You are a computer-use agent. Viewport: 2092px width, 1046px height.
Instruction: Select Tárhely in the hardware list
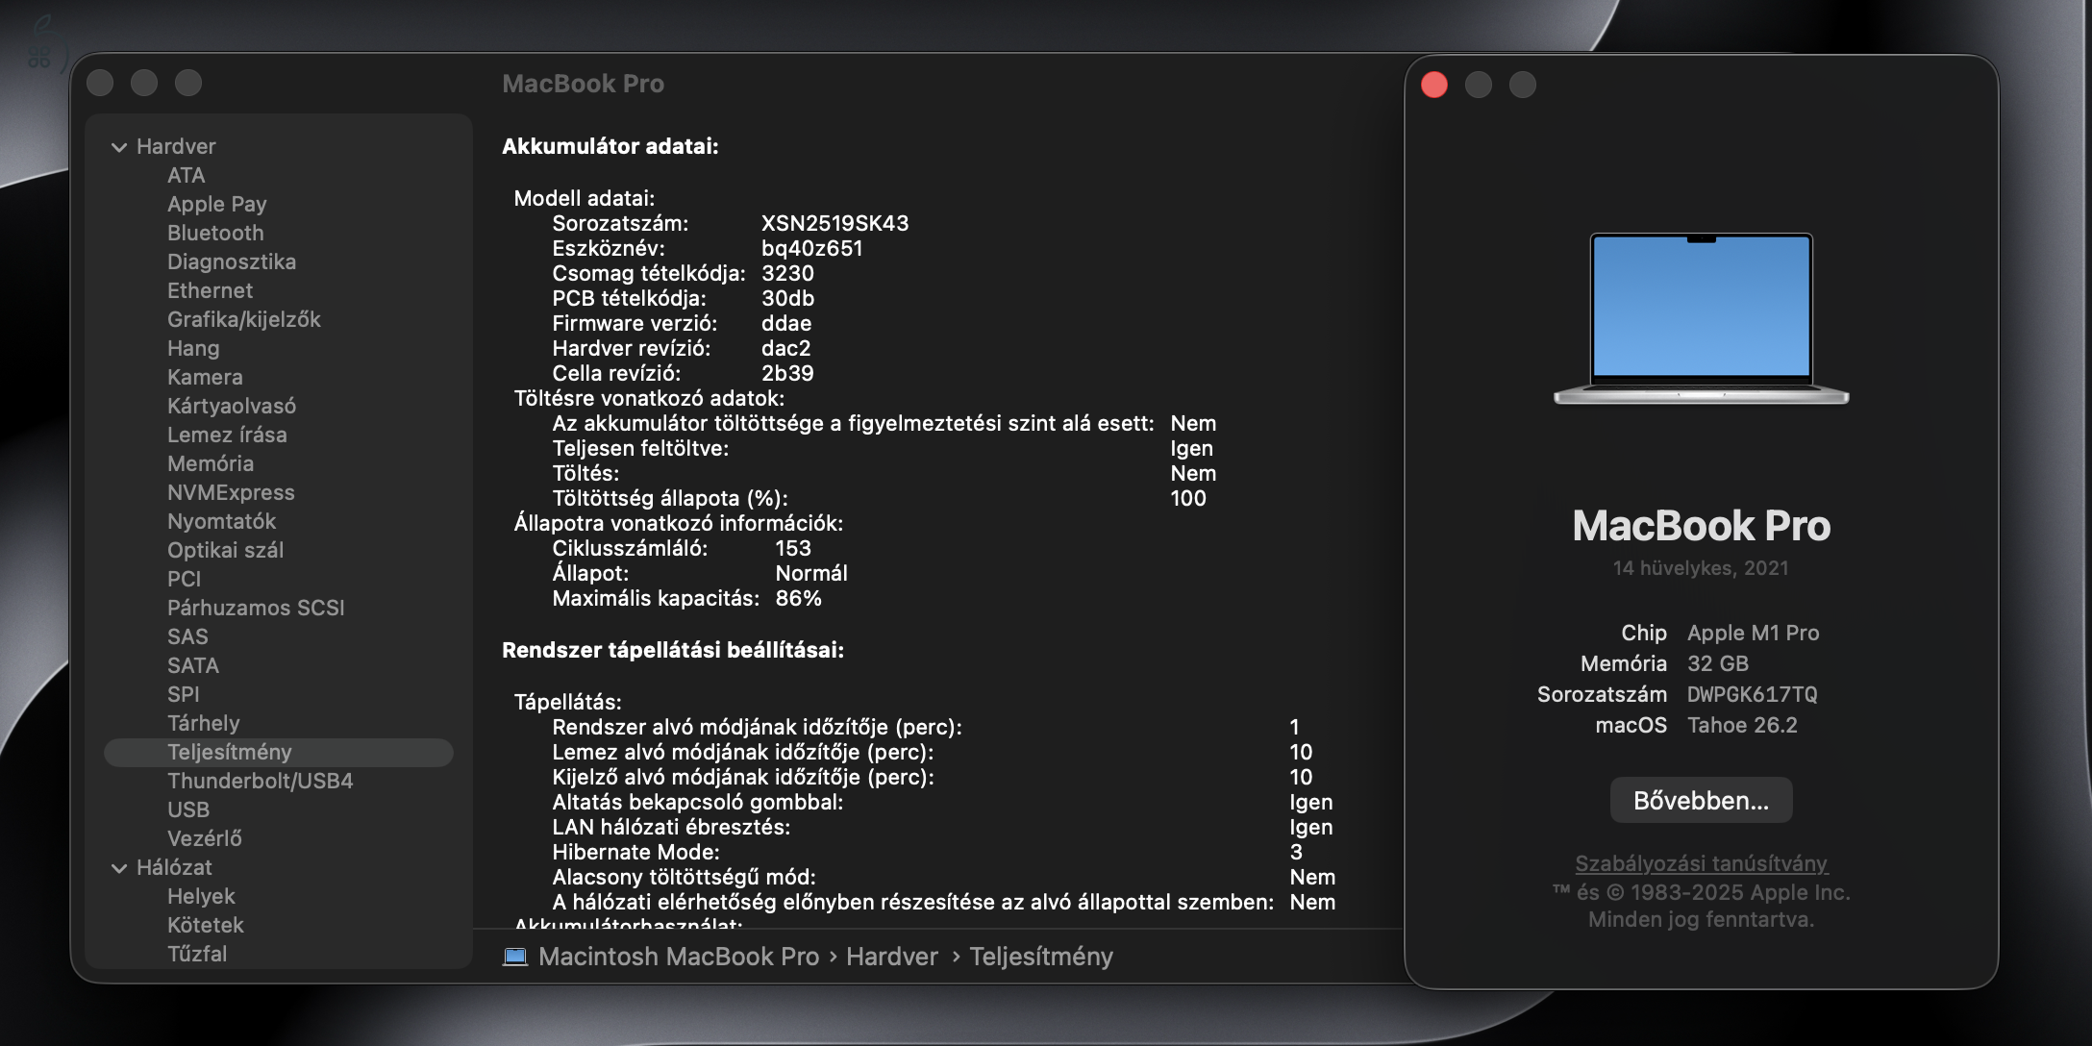(203, 723)
